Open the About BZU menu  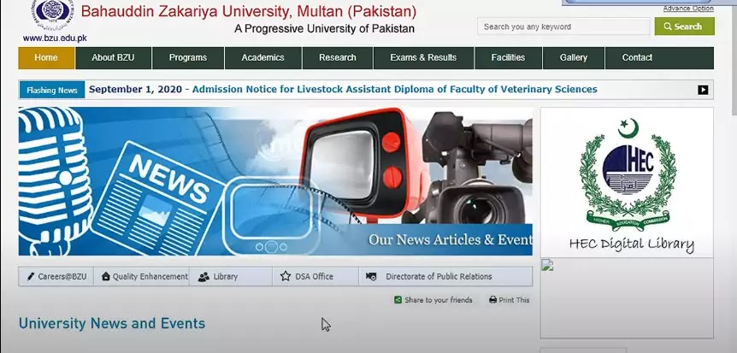pos(113,58)
